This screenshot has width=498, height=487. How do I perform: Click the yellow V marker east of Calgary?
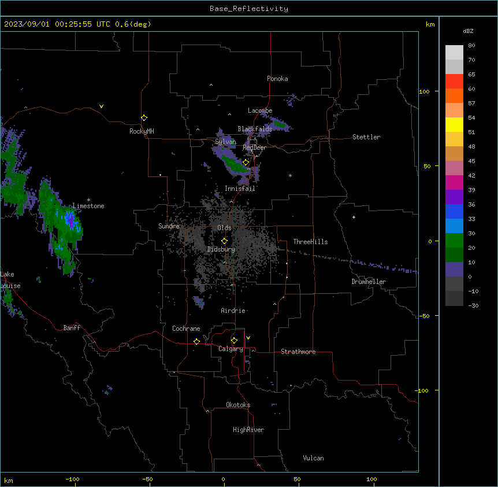248,338
